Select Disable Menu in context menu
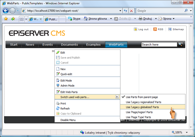The height and width of the screenshot is (137, 195). click(x=68, y=120)
